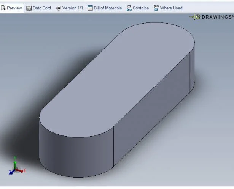Viewport: 234px width, 189px height.
Task: Click the Bill of Materials table icon
Action: (x=90, y=8)
